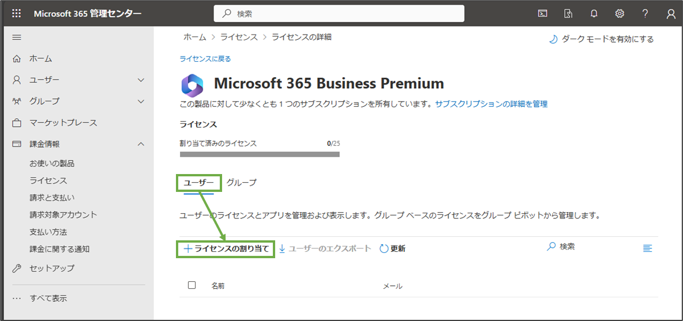Click the assigned licenses progress bar
Screen dimensions: 683x321
pyautogui.click(x=260, y=154)
